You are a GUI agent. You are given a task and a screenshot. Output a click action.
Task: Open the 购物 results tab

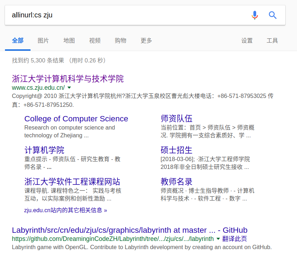pos(120,40)
